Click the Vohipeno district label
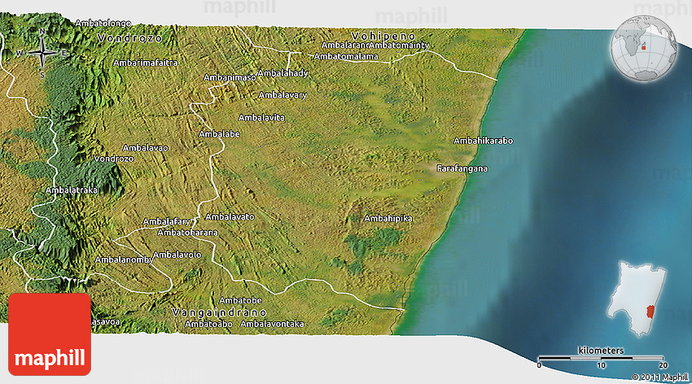Screen dimensions: 692x384 pyautogui.click(x=383, y=36)
